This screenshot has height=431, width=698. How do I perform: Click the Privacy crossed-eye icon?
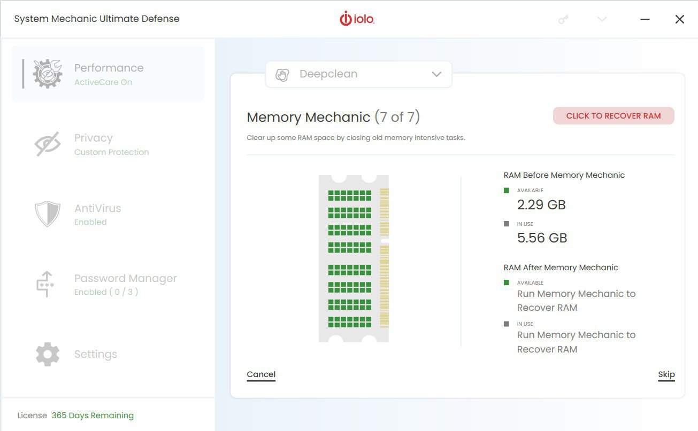pyautogui.click(x=48, y=144)
